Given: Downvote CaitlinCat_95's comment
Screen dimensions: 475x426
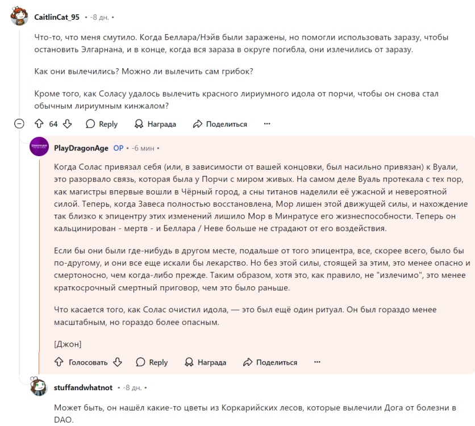Looking at the screenshot, I should point(67,124).
